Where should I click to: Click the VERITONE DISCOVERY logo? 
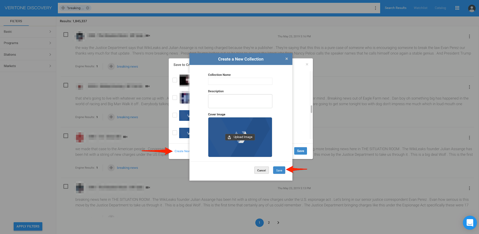(x=28, y=8)
